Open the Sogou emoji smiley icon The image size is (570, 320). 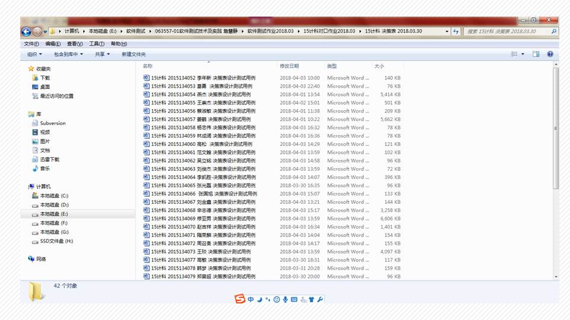276,299
